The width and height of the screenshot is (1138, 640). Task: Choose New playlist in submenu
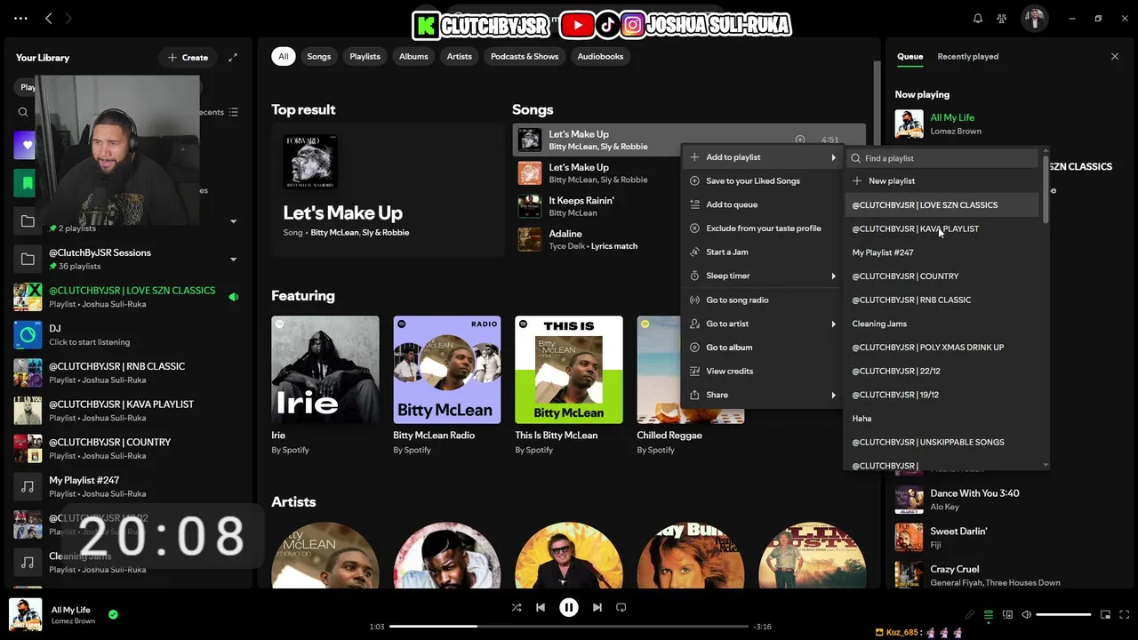pyautogui.click(x=942, y=180)
